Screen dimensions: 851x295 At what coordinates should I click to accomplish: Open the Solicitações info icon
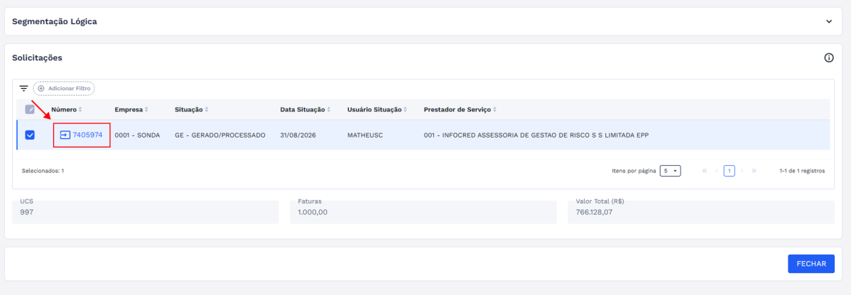tap(829, 58)
